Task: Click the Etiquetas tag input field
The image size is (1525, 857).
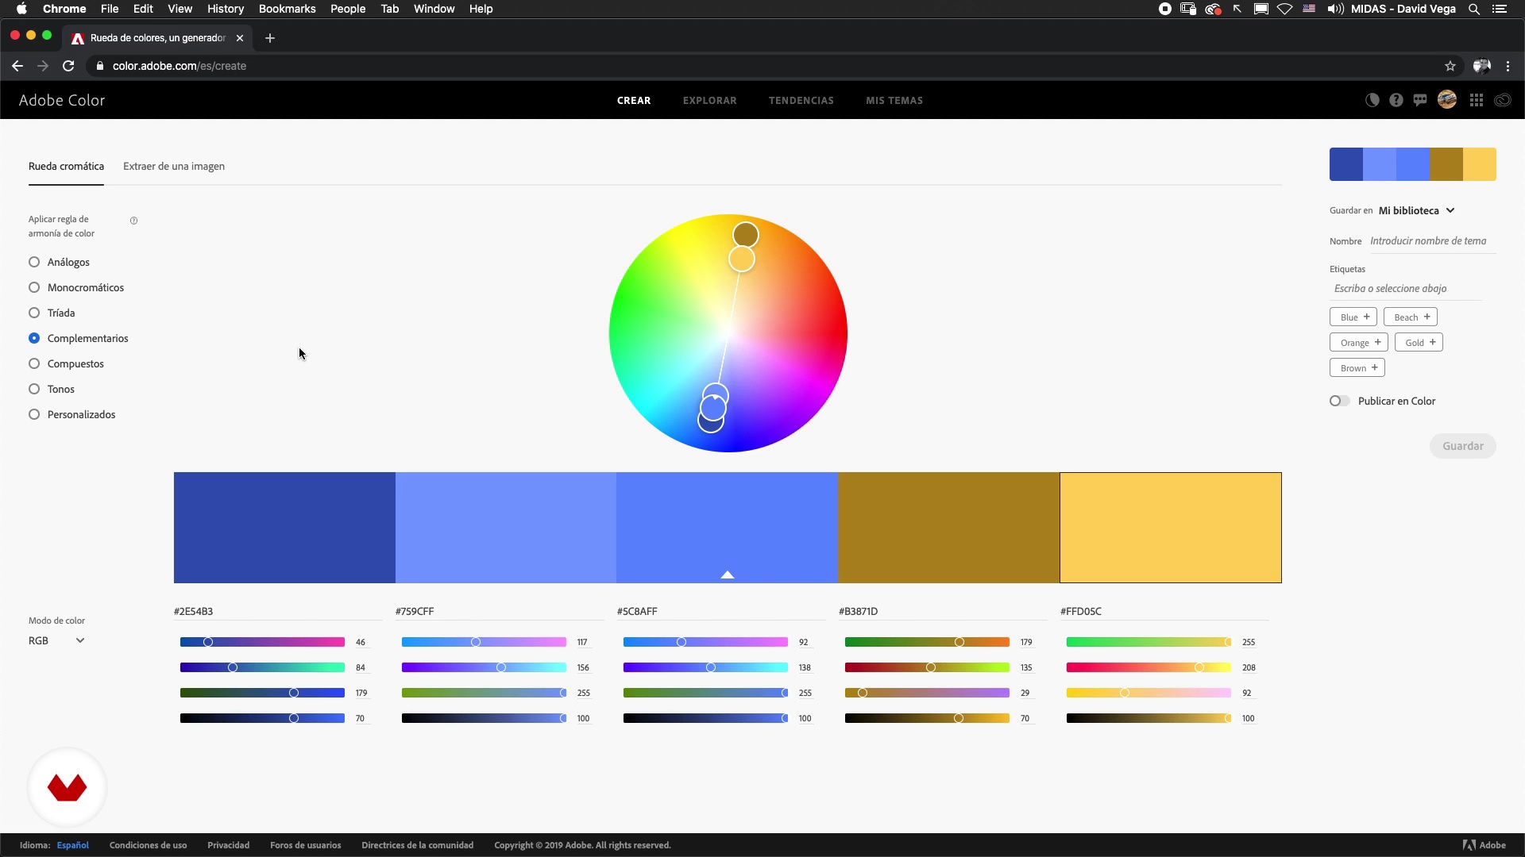Action: 1406,288
